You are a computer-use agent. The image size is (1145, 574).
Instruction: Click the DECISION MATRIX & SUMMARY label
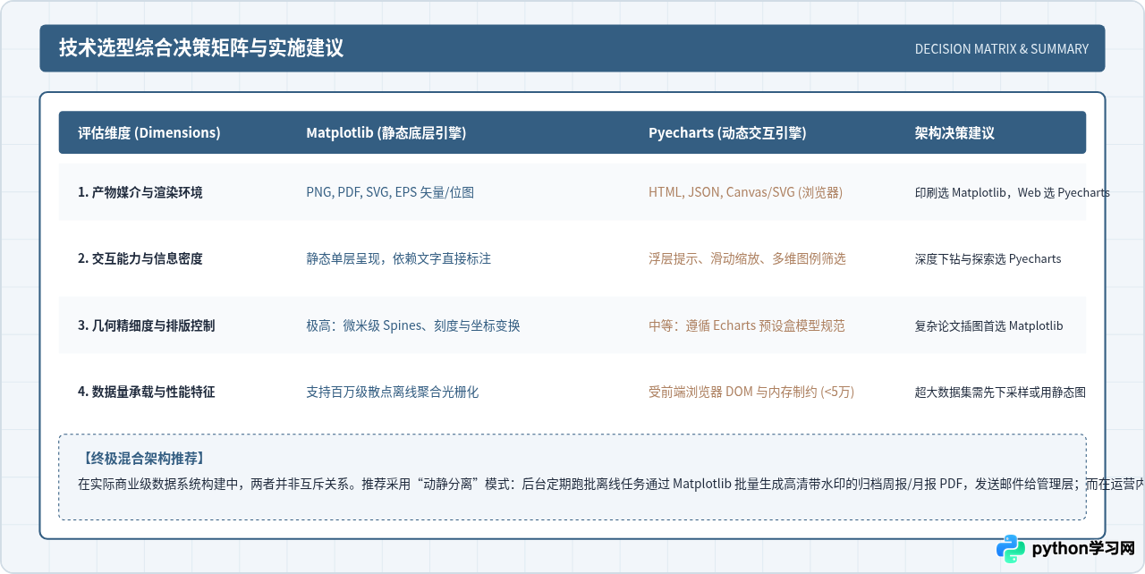tap(1002, 49)
